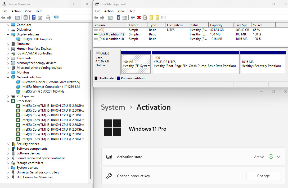Click Device Manager vertical scrollbar
Viewport: 288px width, 188px height.
(x=91, y=114)
